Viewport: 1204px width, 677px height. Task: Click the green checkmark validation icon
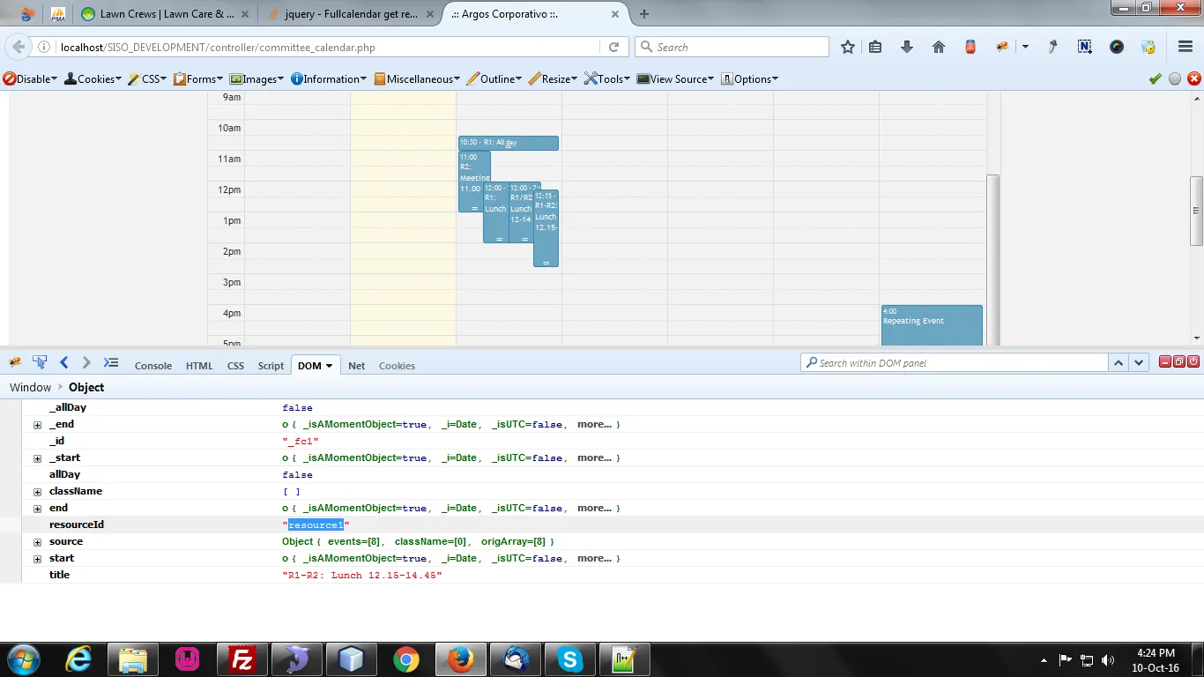click(x=1156, y=79)
